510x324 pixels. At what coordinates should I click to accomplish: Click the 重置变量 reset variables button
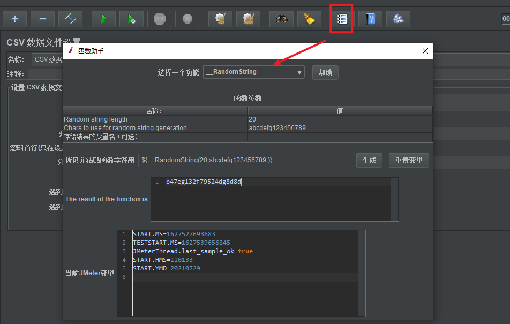pyautogui.click(x=409, y=160)
